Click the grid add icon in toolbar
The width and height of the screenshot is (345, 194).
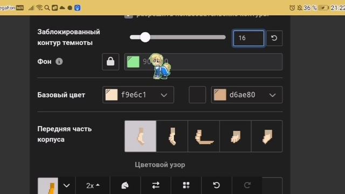point(186,185)
